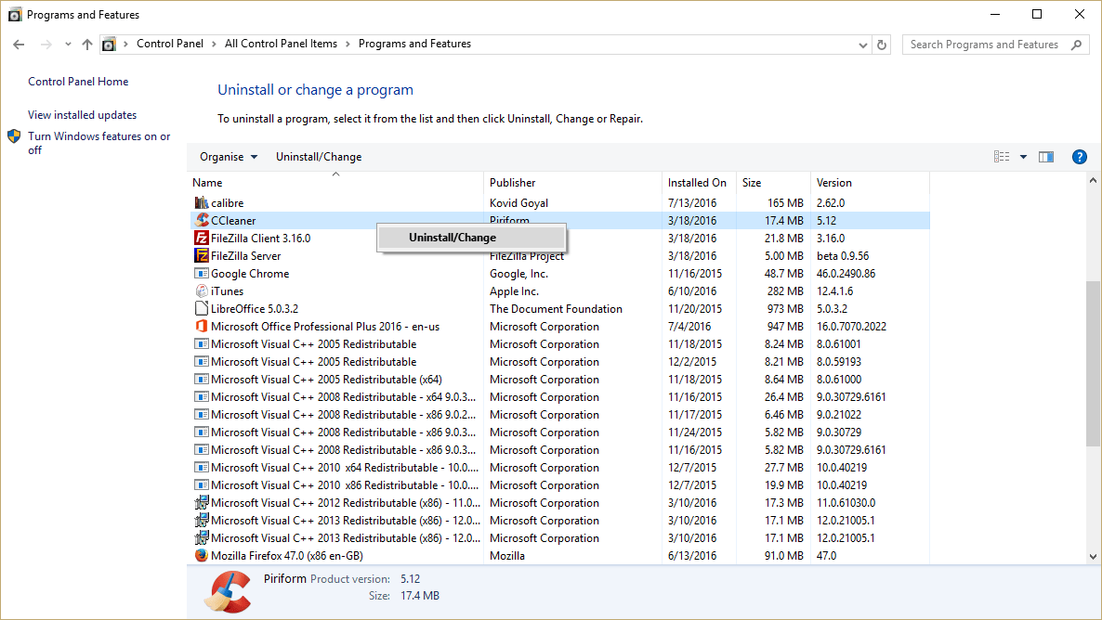Select Microsoft Visual C++ 2008 Redistributable x64 entry
Image resolution: width=1102 pixels, height=620 pixels.
[560, 397]
